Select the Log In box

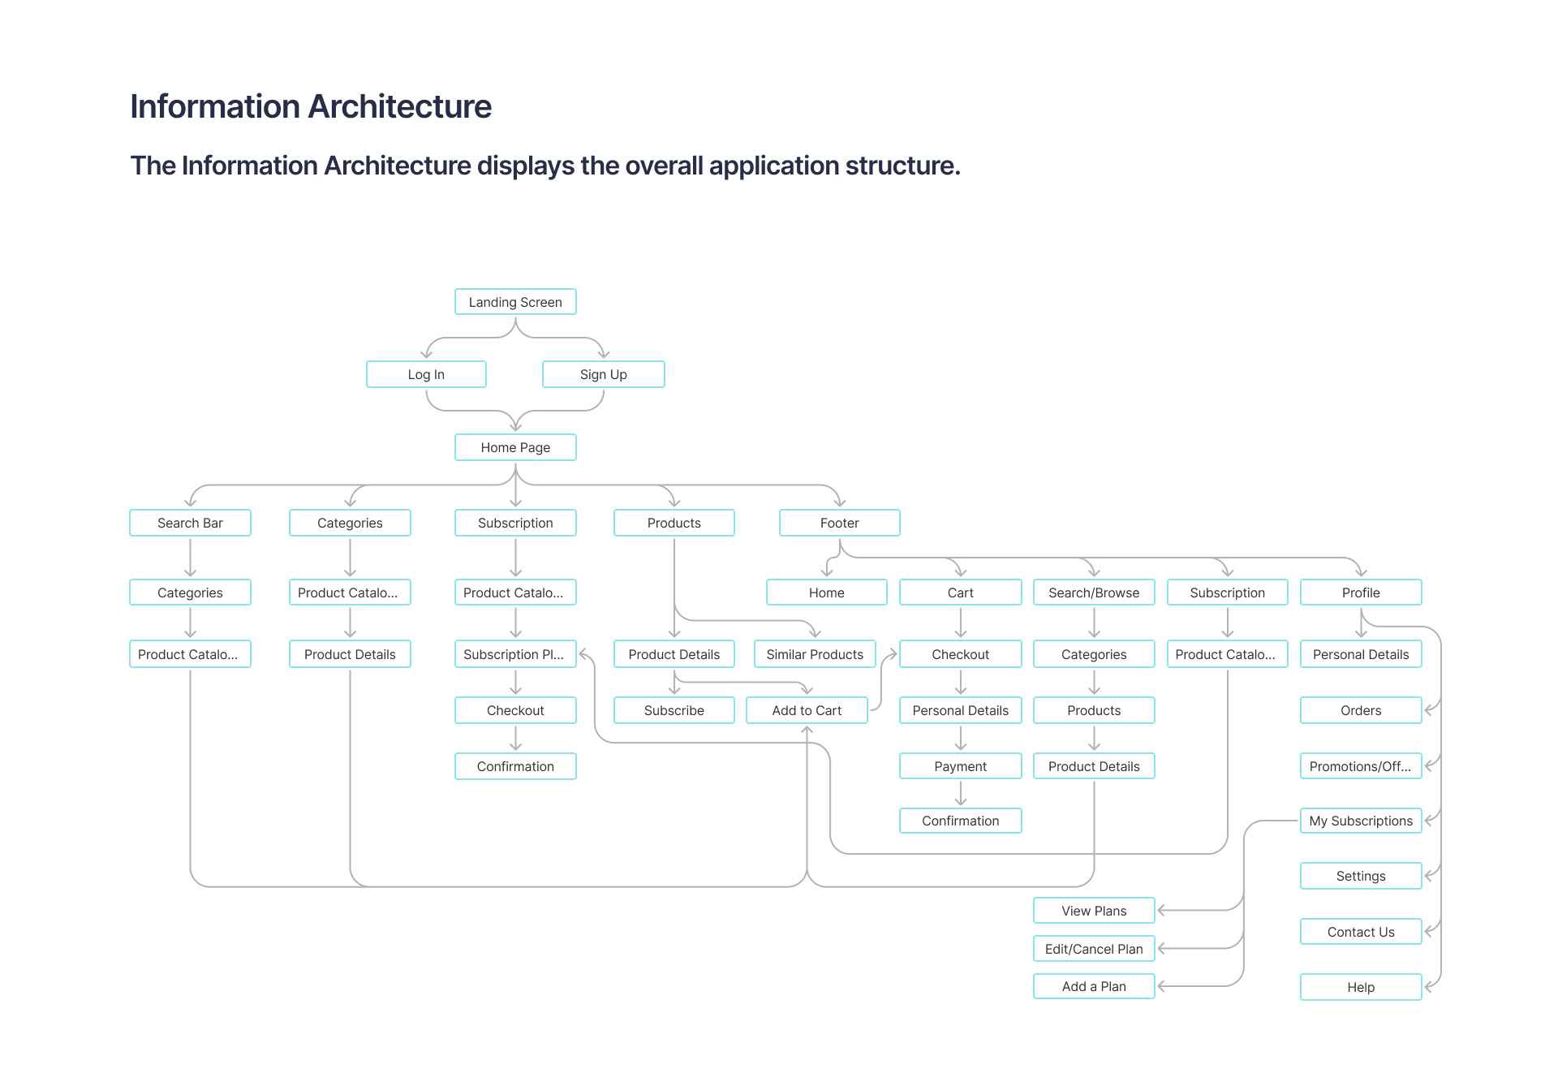point(426,374)
